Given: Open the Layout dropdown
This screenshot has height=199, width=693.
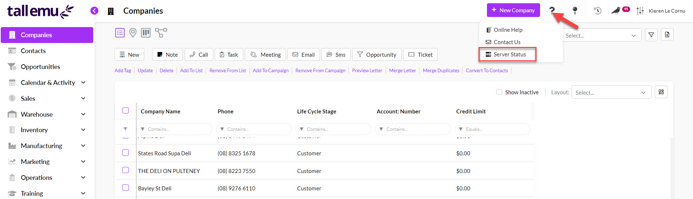Looking at the screenshot, I should click(611, 92).
